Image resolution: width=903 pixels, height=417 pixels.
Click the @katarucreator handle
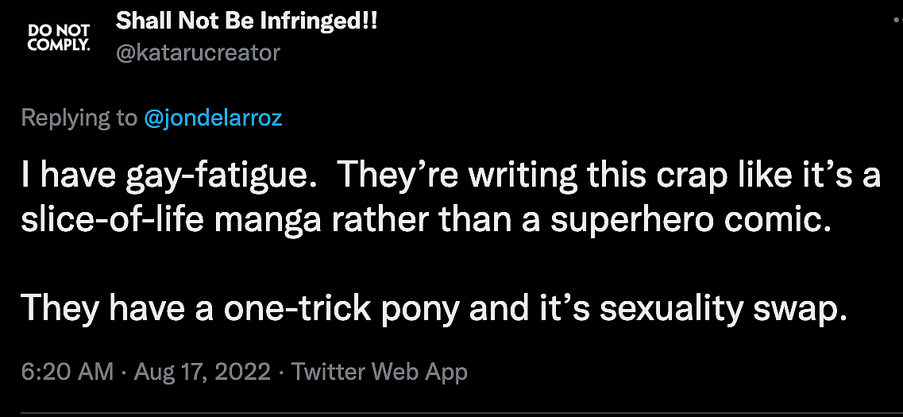coord(198,53)
